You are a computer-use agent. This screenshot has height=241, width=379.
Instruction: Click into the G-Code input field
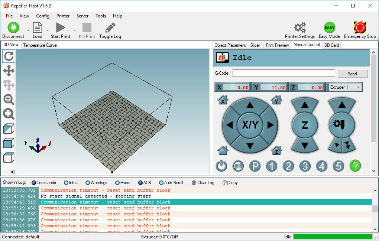tap(284, 73)
